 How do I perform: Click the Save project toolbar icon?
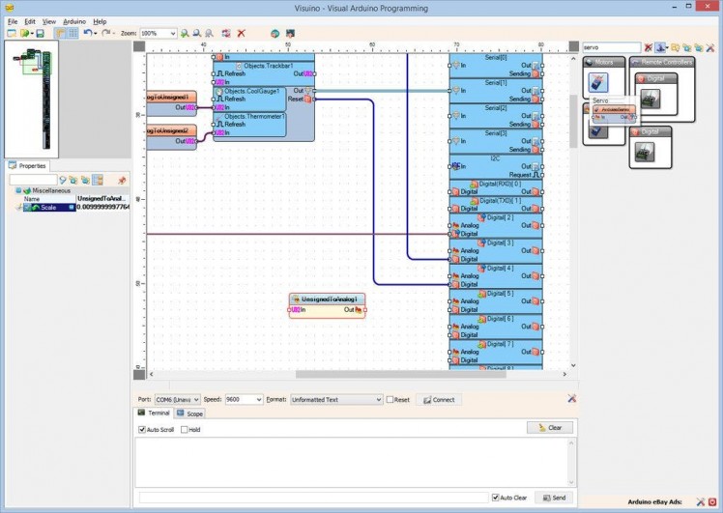40,33
